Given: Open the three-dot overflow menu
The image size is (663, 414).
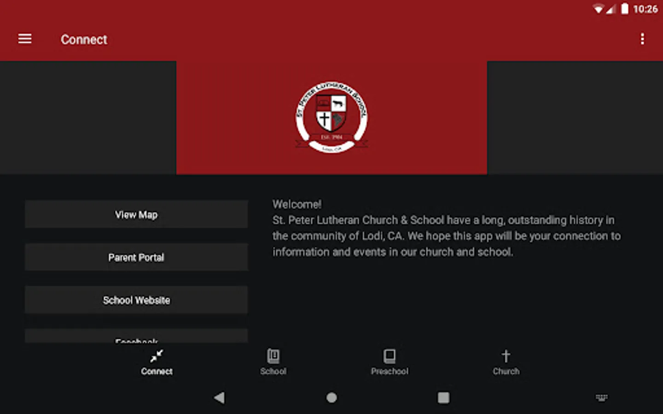Looking at the screenshot, I should coord(642,39).
